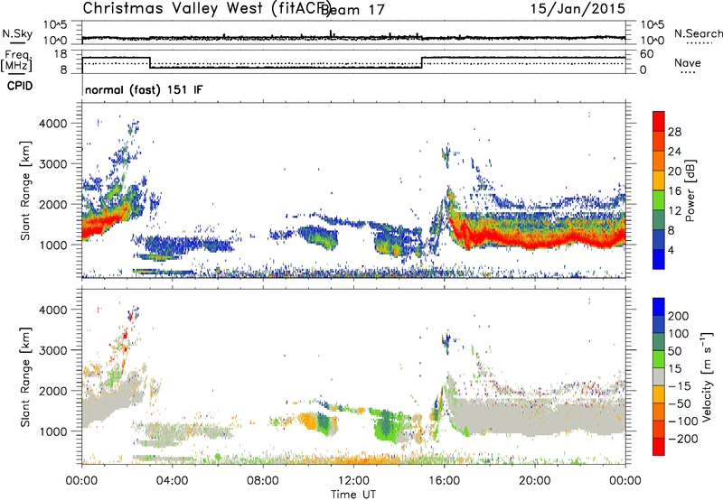723x500 pixels.
Task: Click the '04:00' time tick label
Action: pyautogui.click(x=172, y=481)
